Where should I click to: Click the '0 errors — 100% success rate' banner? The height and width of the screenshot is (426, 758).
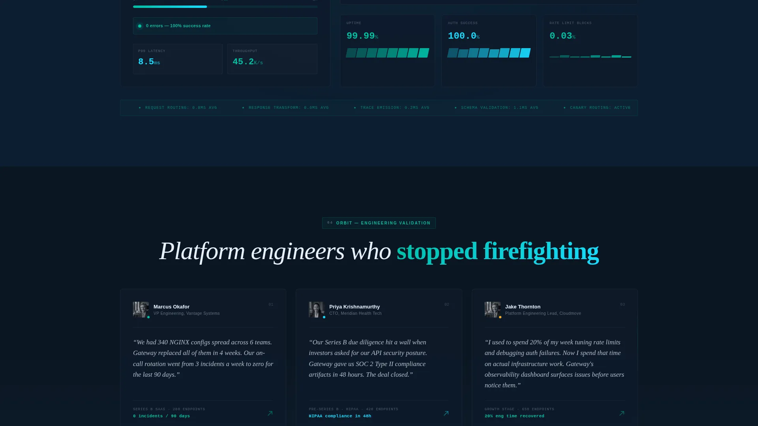click(x=225, y=26)
